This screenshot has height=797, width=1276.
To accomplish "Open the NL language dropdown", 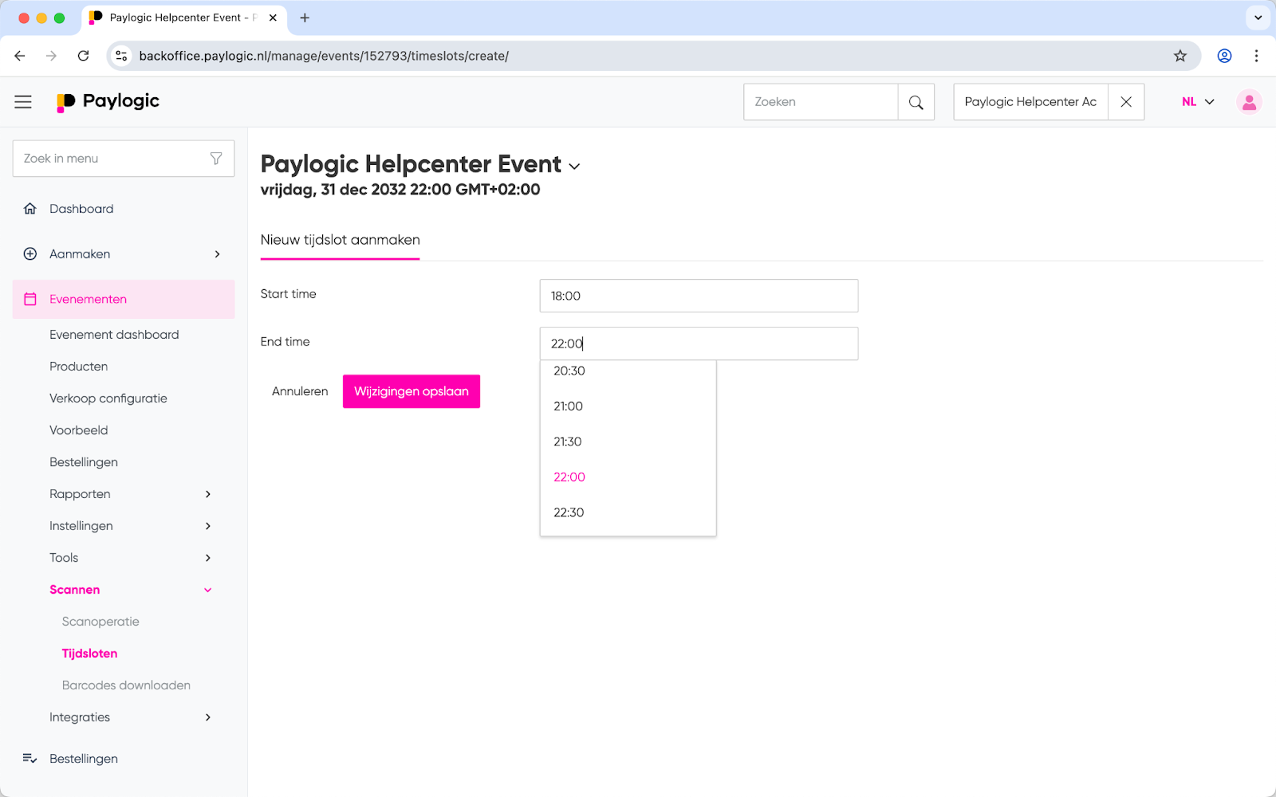I will tap(1198, 102).
